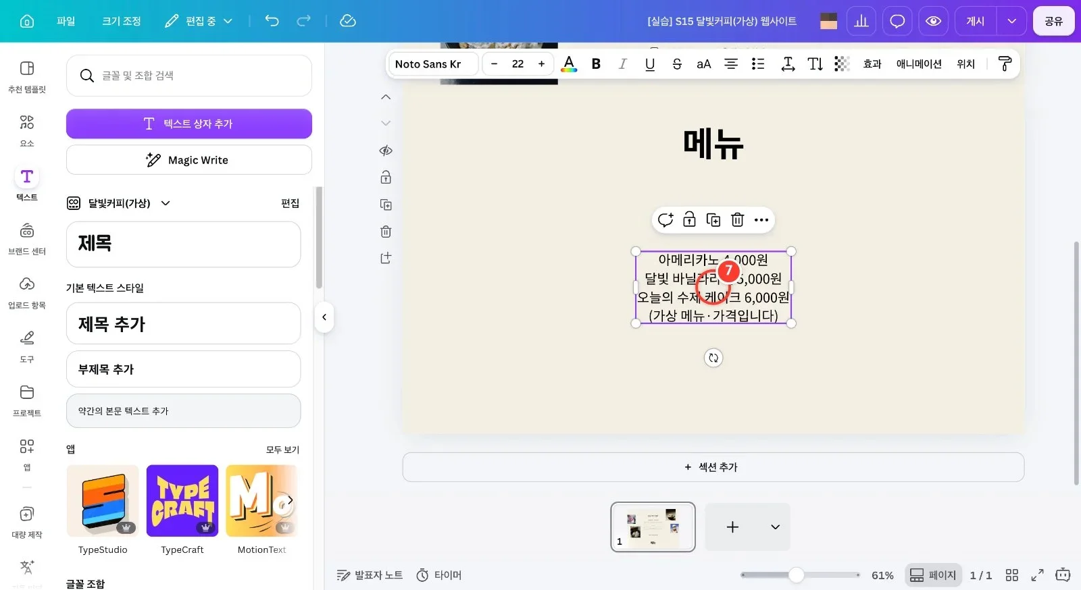Undo the last action
1081x590 pixels.
point(272,21)
